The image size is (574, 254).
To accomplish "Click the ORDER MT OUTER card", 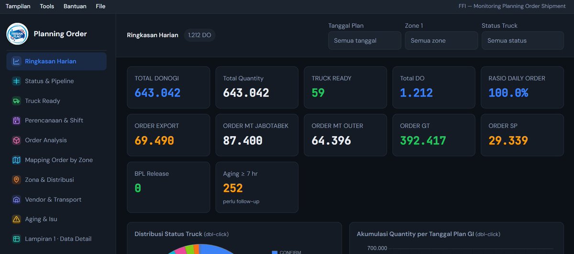I will [345, 135].
